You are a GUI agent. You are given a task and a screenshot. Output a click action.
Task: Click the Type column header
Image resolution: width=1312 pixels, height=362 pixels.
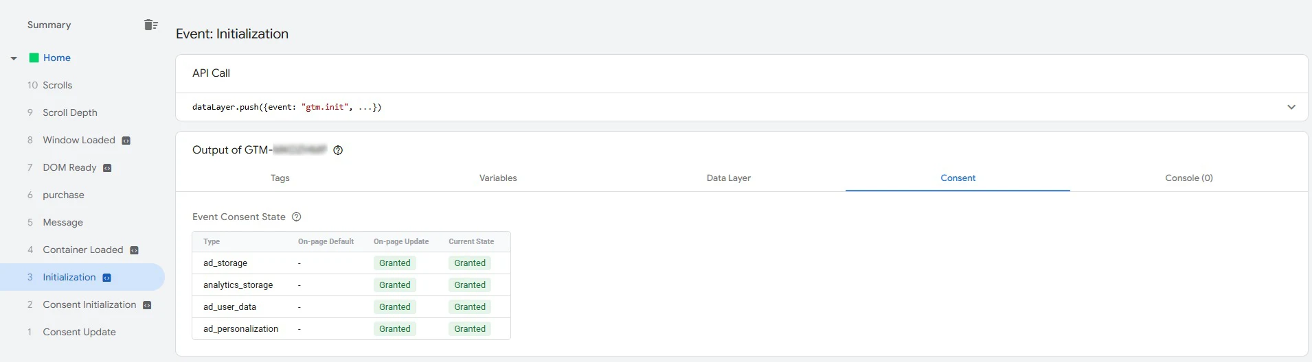212,241
